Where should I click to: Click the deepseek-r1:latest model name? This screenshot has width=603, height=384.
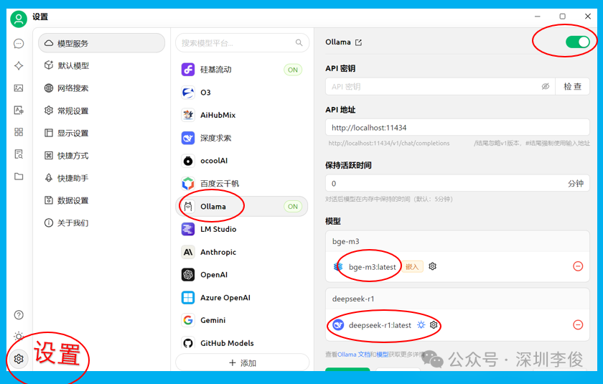point(380,325)
